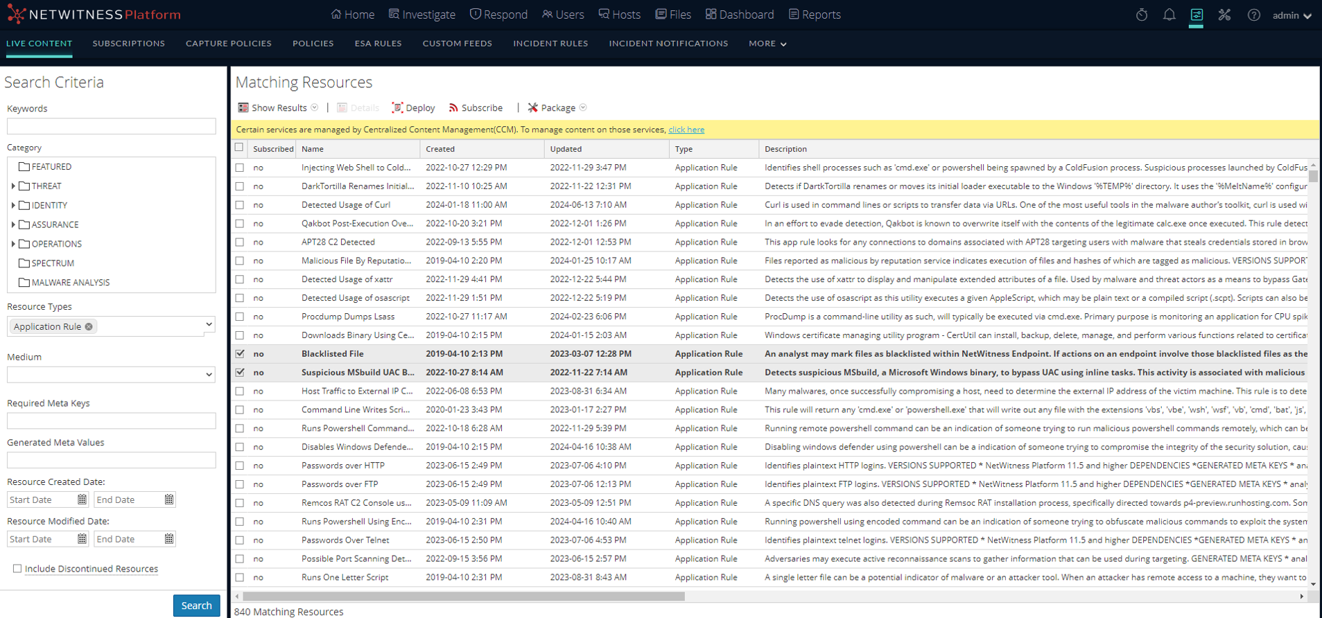Viewport: 1322px width, 618px height.
Task: Open the jobs stopwatch icon
Action: click(1142, 15)
